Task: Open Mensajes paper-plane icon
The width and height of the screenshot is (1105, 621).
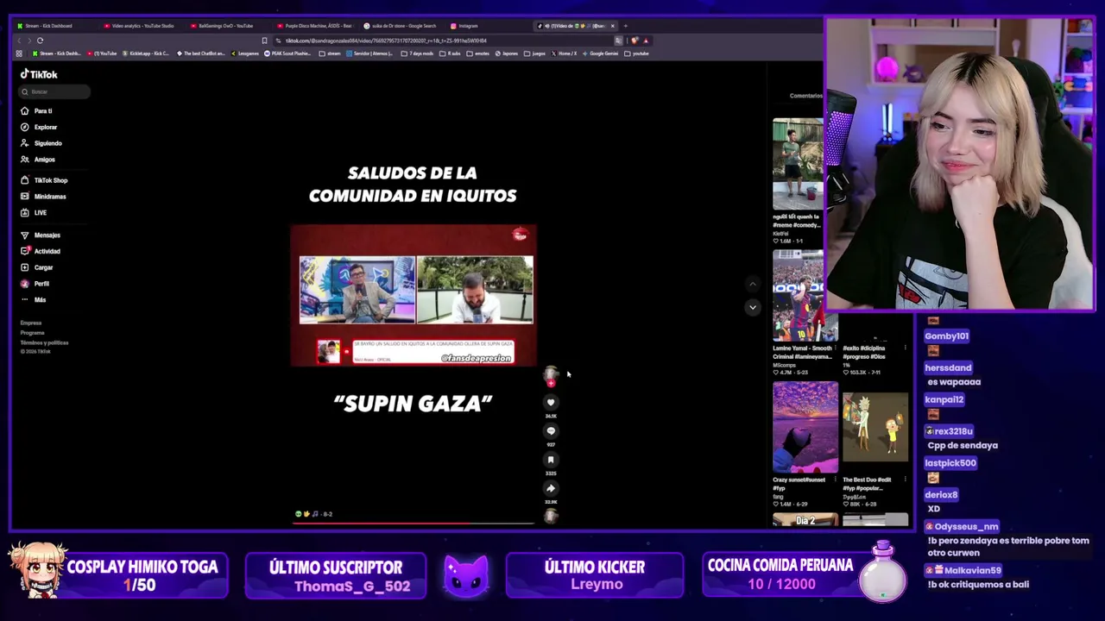Action: (x=25, y=235)
